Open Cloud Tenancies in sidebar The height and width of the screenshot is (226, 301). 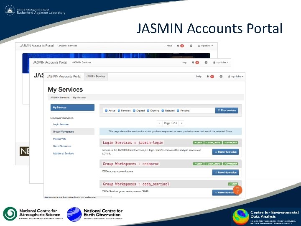tap(62, 146)
